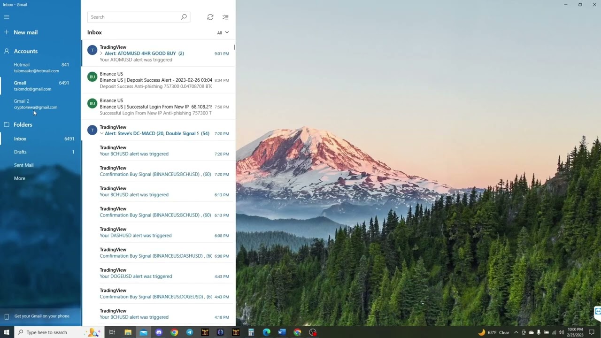Open the DOGEUSD alert was triggered email
Screen dimensions: 601x338
click(158, 273)
